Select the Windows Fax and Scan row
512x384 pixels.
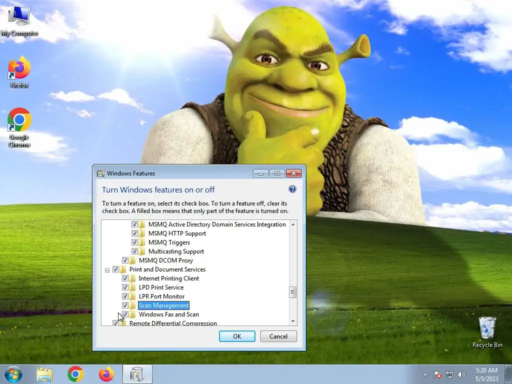point(169,314)
